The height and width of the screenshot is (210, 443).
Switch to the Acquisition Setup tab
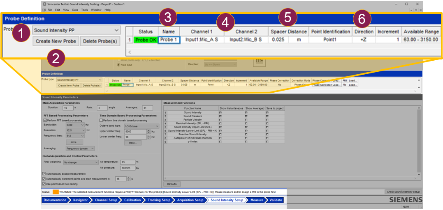tap(190, 200)
